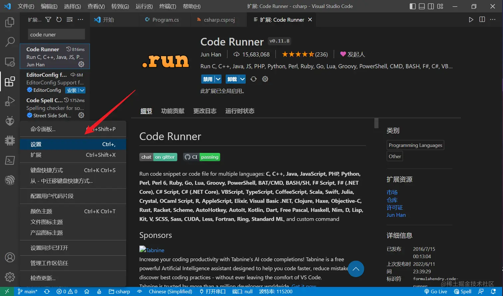Open the PlatformIO alien icon view
The width and height of the screenshot is (503, 296).
point(10,121)
